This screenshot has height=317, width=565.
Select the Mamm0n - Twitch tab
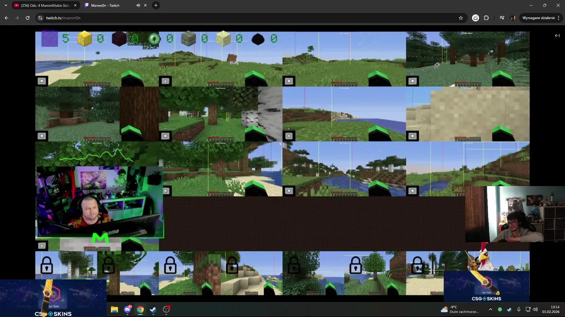(x=115, y=5)
